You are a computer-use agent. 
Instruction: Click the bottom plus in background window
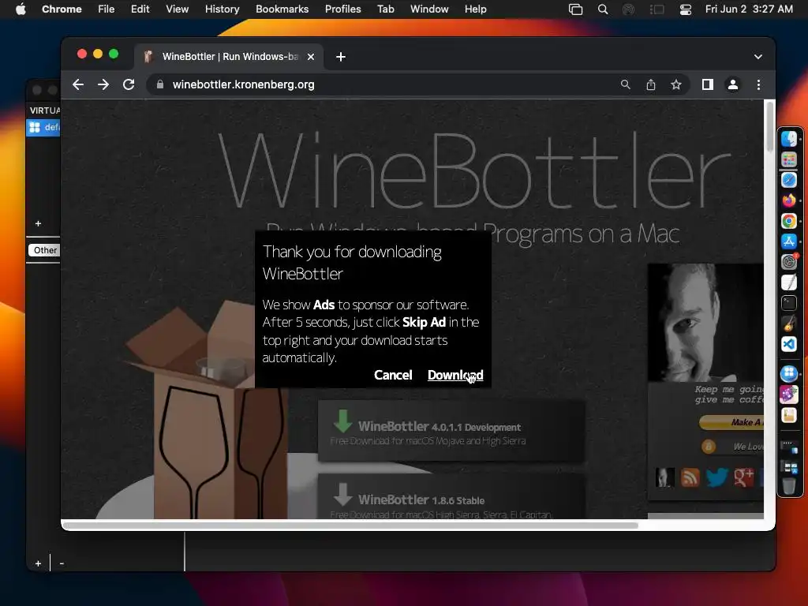click(38, 563)
